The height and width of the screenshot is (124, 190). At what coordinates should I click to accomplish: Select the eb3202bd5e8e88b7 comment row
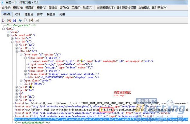tap(32, 123)
